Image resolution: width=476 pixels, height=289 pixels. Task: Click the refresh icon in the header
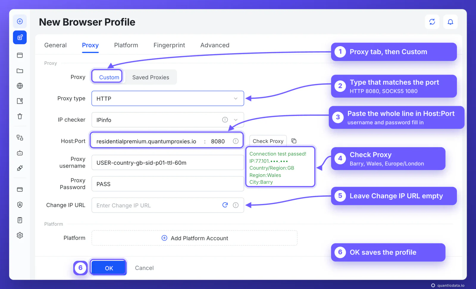tap(432, 22)
